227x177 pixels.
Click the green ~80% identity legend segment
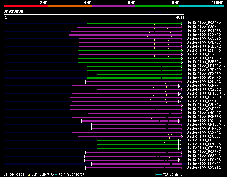coord(157,6)
